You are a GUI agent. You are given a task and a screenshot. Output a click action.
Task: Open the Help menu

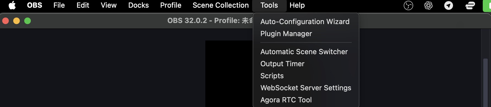pos(297,5)
